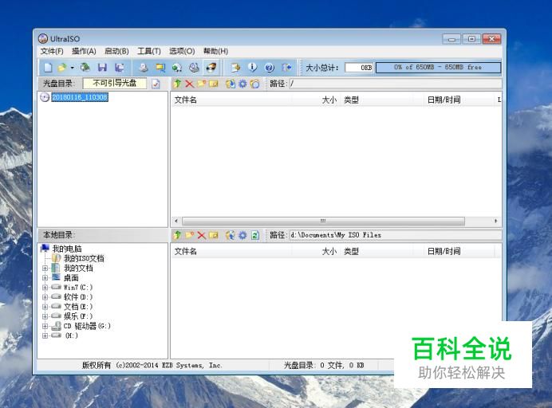Click New Folder icon in local directory toolbar
Viewport: 552px width, 408px height.
click(x=189, y=235)
